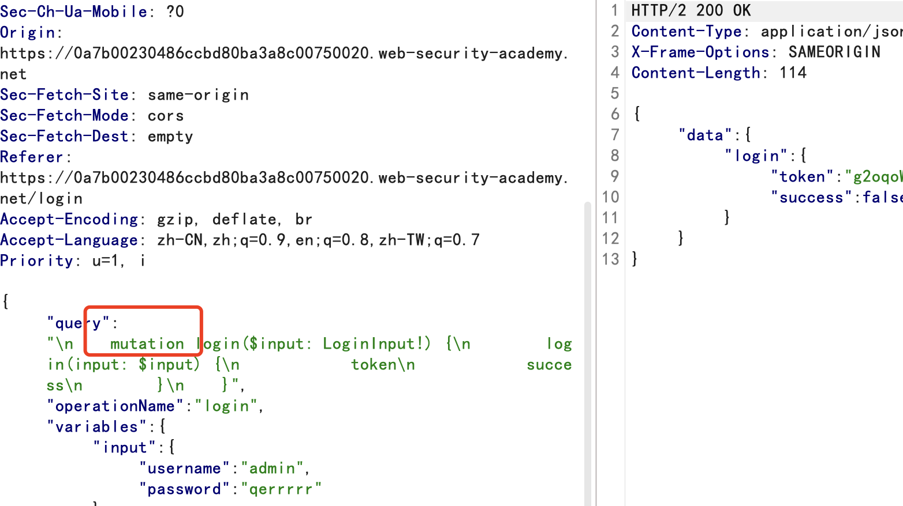Place cursor on Sec-Fetch-Mode cors value

click(x=166, y=116)
